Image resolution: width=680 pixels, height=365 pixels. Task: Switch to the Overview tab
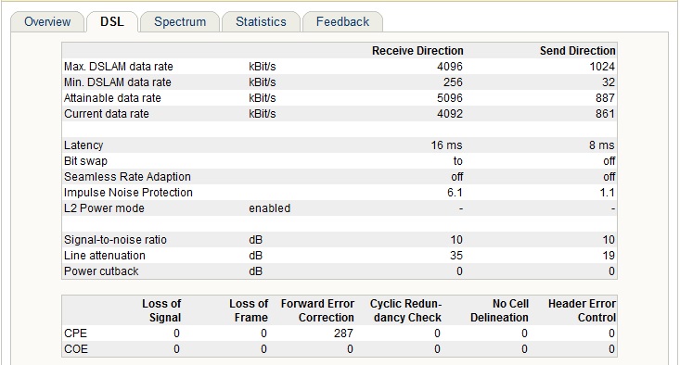pyautogui.click(x=47, y=21)
